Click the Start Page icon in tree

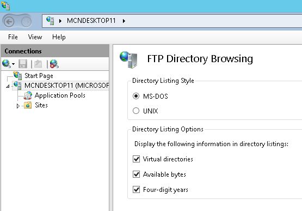[17, 76]
